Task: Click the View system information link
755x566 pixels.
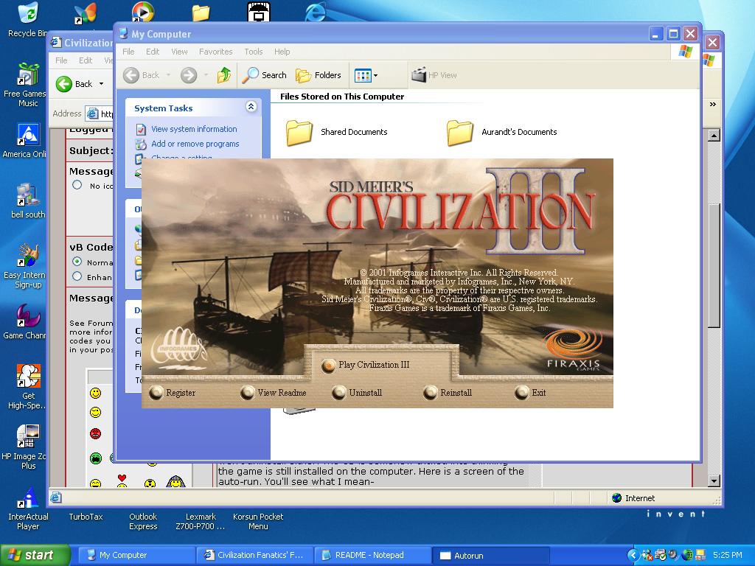Action: tap(194, 129)
